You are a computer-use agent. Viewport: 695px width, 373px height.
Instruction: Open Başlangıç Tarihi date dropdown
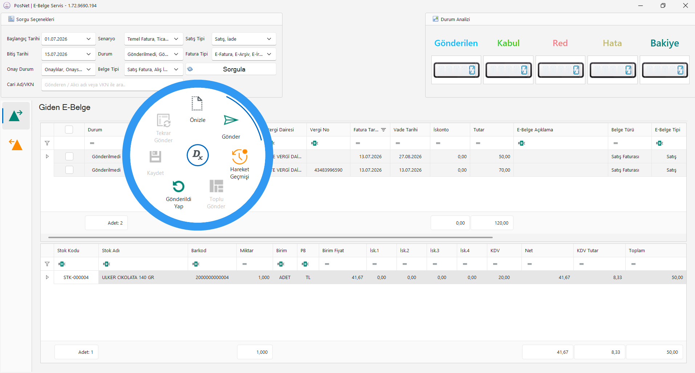click(x=89, y=39)
